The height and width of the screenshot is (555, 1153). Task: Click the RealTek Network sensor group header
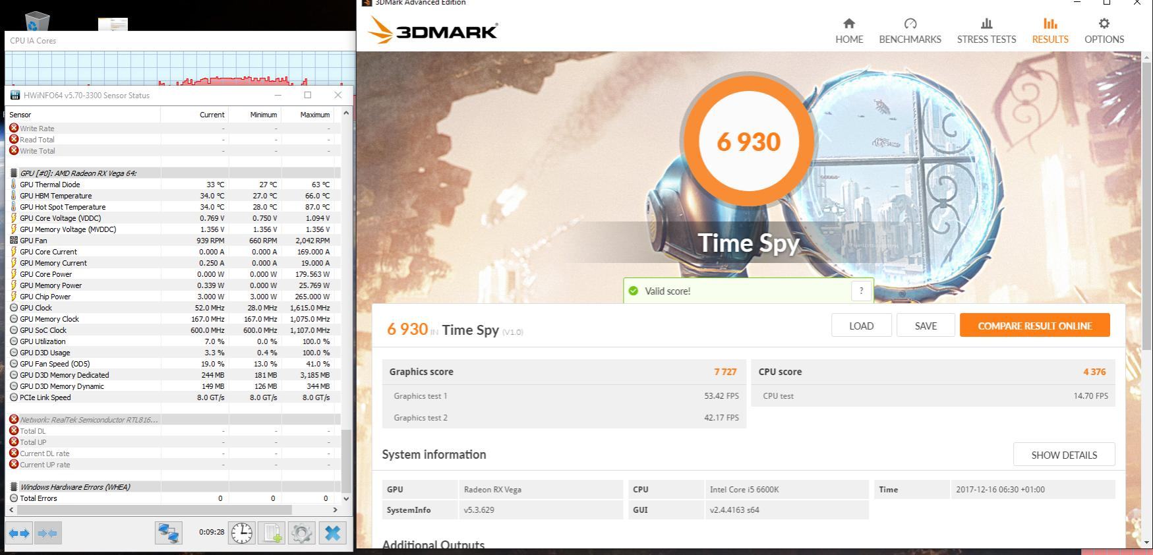pyautogui.click(x=173, y=420)
